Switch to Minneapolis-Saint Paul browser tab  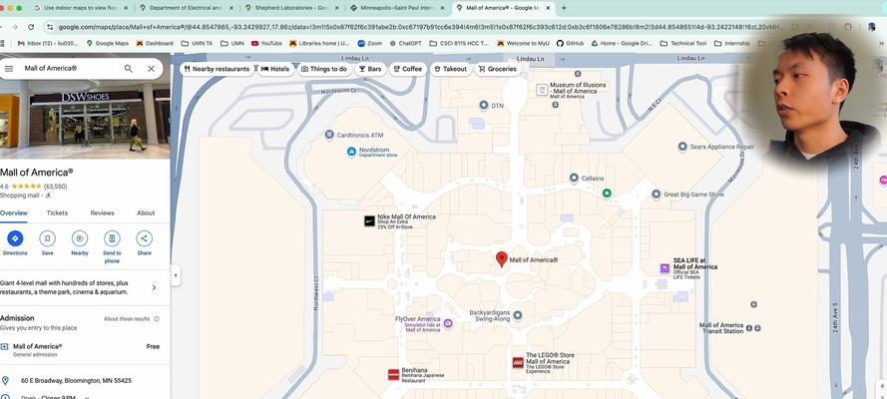398,8
